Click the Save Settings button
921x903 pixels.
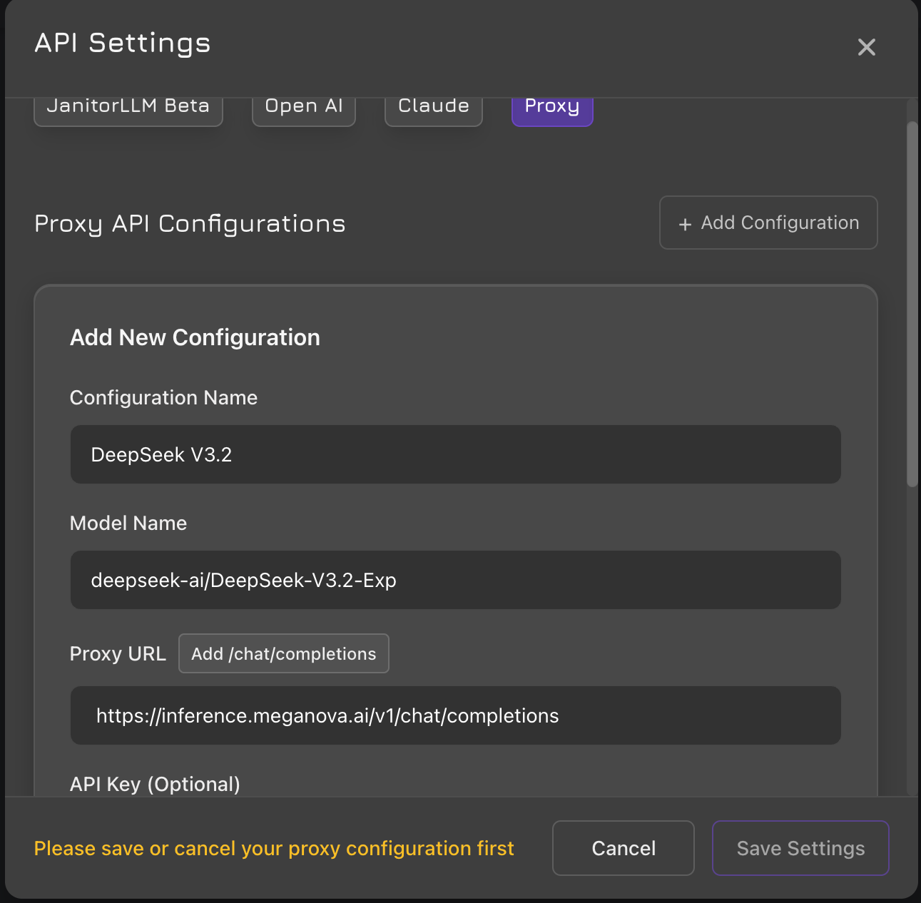click(x=800, y=848)
